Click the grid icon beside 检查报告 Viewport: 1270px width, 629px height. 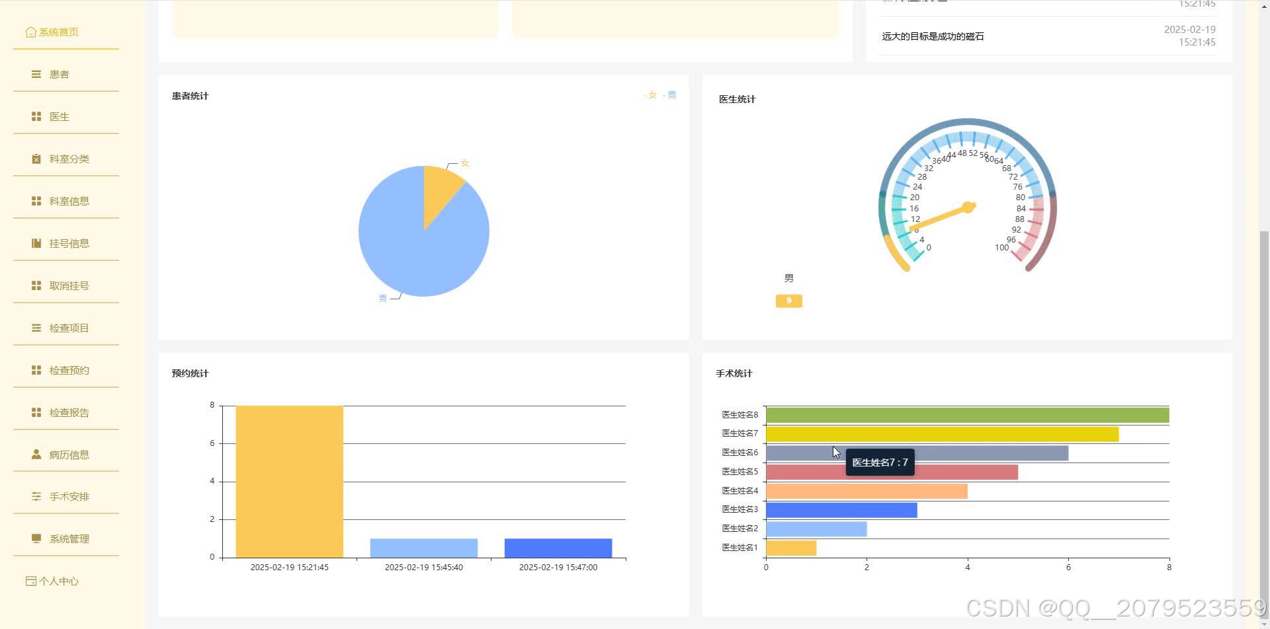[x=36, y=412]
